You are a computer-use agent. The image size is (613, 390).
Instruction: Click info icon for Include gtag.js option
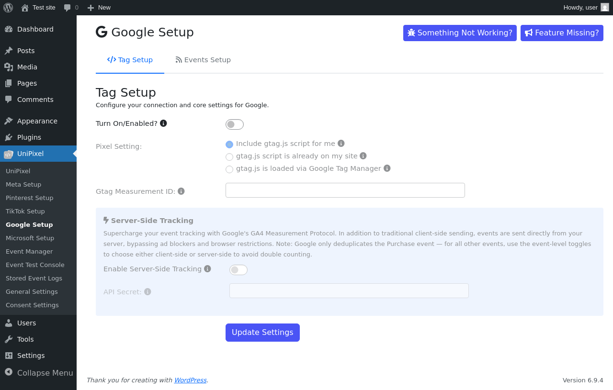341,144
